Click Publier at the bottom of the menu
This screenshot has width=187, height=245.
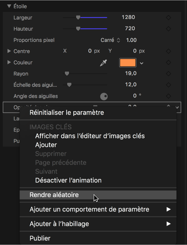40,238
